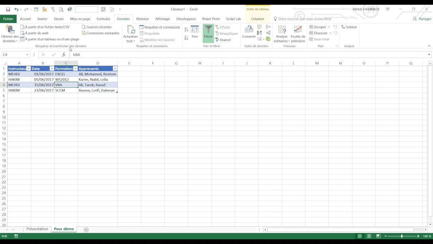
Task: Open Sources récentes
Action: 97,27
